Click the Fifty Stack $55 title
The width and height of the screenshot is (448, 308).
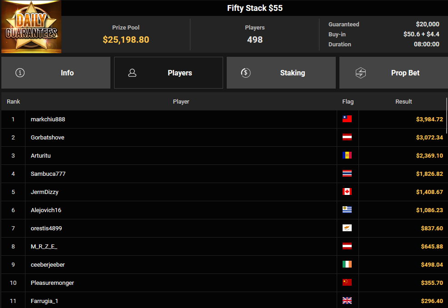(x=255, y=8)
